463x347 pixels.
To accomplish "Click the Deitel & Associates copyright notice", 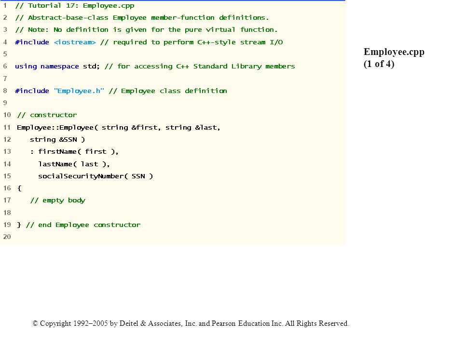I will (x=191, y=323).
